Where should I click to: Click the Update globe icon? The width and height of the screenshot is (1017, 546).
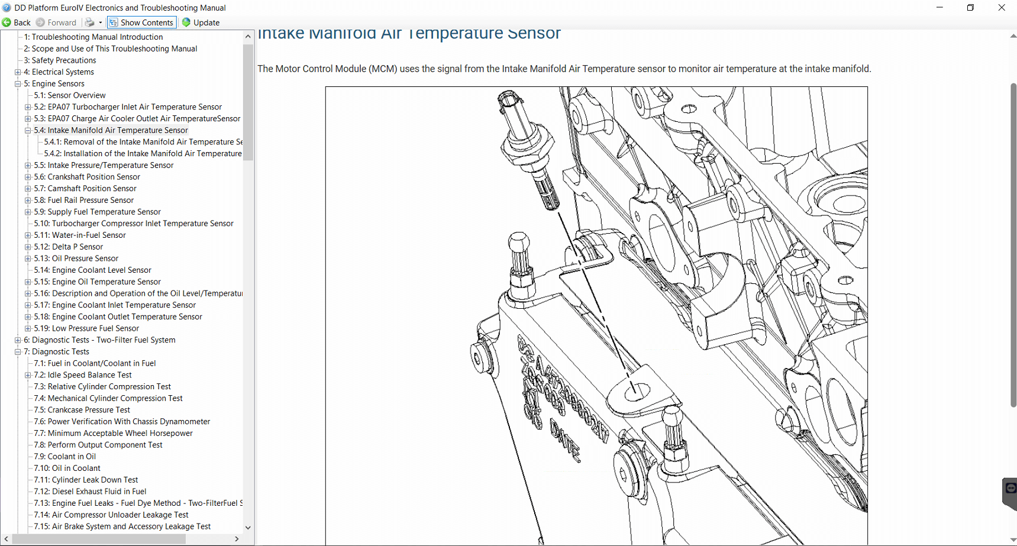coord(186,22)
